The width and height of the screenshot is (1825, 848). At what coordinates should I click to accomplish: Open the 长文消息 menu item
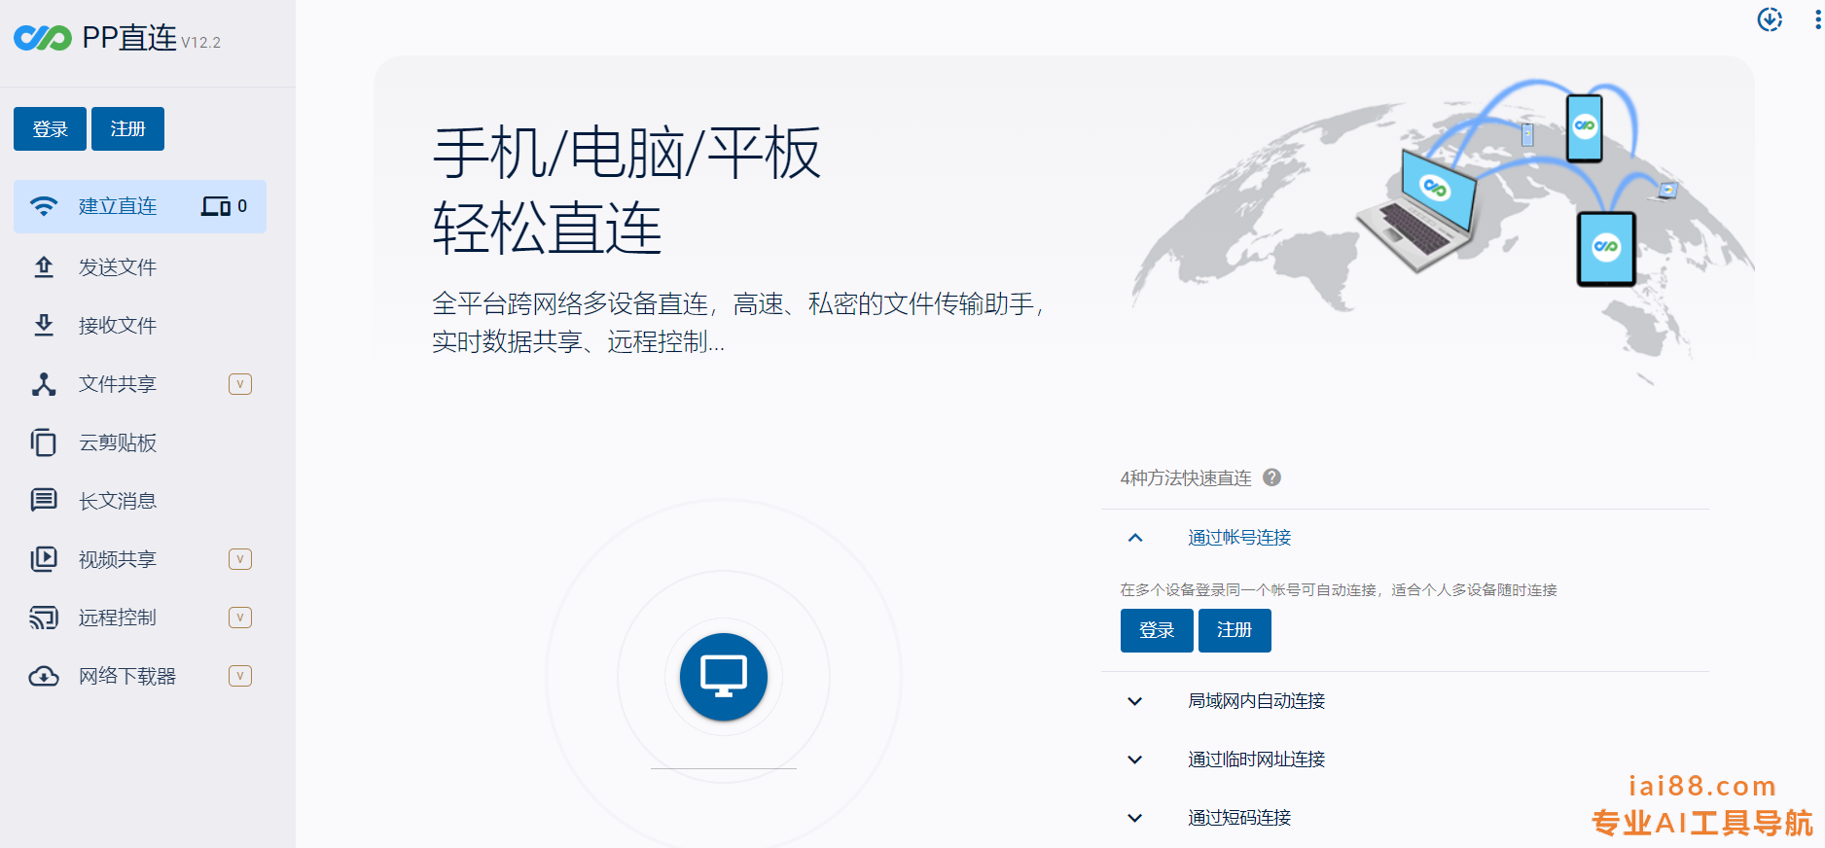pyautogui.click(x=140, y=501)
